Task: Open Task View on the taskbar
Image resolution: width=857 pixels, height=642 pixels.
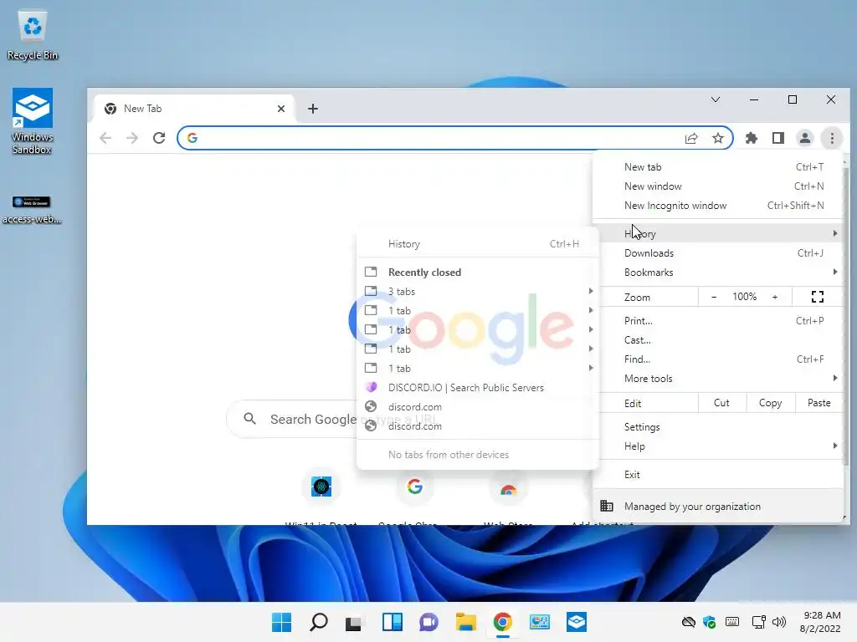Action: (354, 622)
